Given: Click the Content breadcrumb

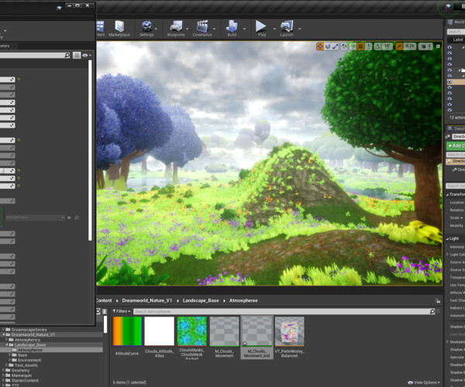Looking at the screenshot, I should click(x=104, y=300).
